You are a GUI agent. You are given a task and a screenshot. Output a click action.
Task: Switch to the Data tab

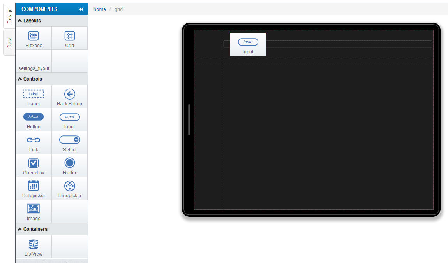pyautogui.click(x=9, y=42)
